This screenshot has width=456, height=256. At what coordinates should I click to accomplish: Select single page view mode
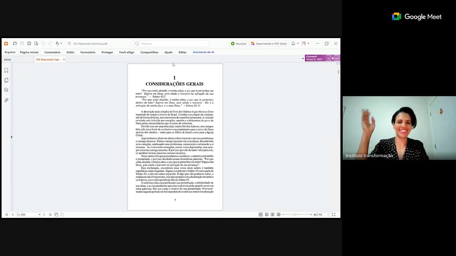point(260,214)
